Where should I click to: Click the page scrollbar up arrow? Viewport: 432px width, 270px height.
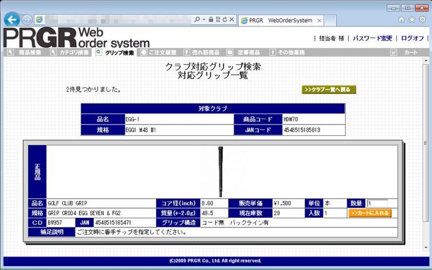[426, 60]
